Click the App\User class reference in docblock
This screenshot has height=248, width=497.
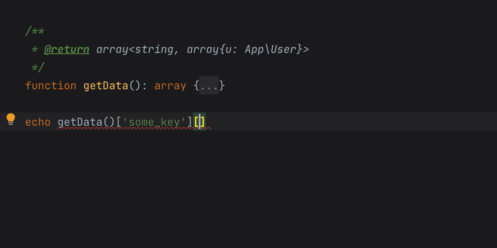coord(270,50)
